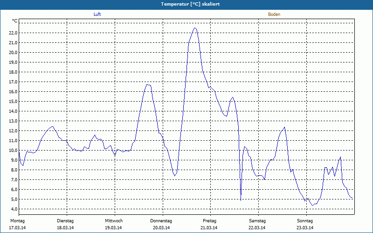Click the 19.03.14 date label
373x233 pixels.
[113, 228]
